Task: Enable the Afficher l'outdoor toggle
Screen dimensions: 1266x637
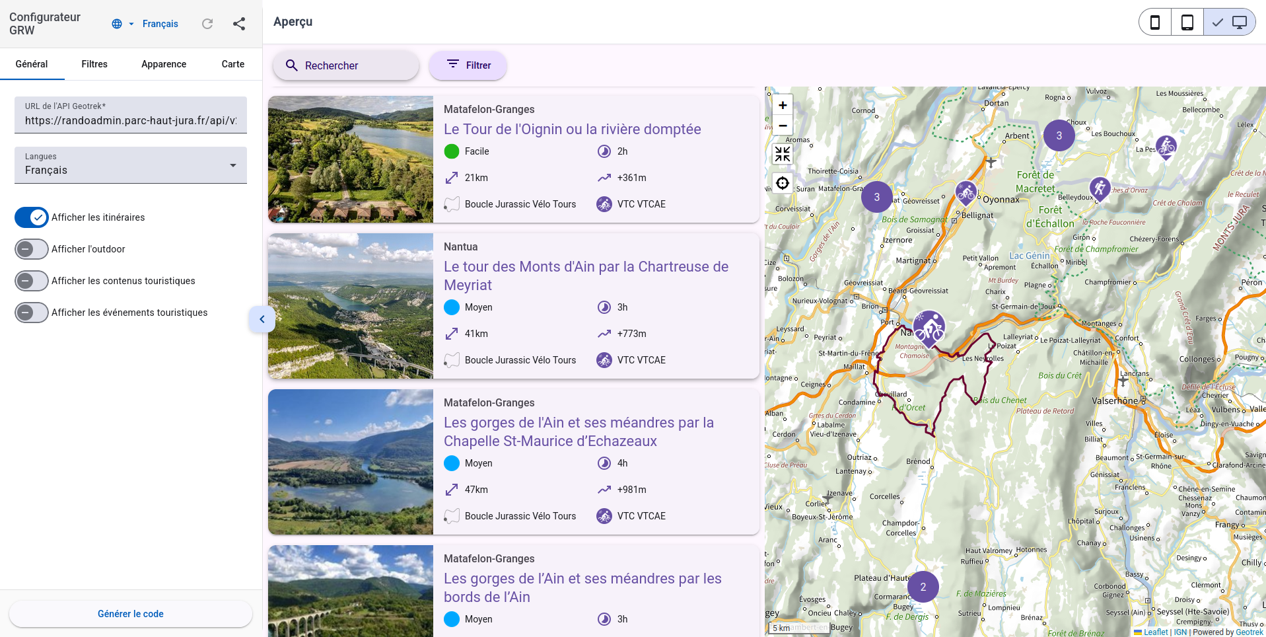Action: pyautogui.click(x=32, y=249)
